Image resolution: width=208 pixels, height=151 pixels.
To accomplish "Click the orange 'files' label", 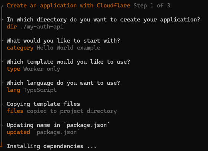I will [15, 111].
